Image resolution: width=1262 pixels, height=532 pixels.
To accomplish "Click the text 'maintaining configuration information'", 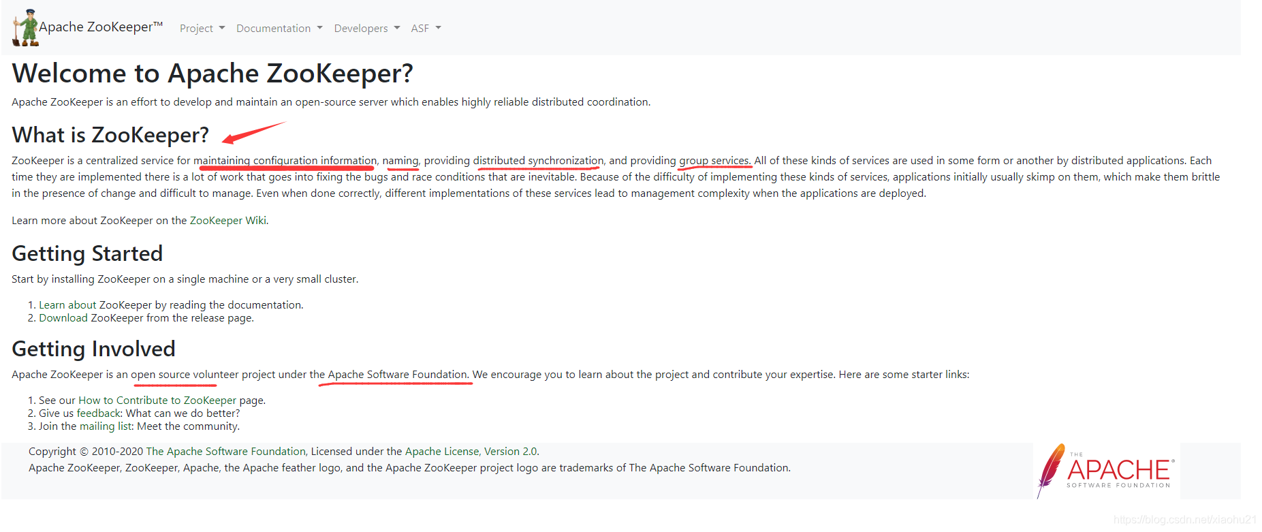I will pos(285,161).
